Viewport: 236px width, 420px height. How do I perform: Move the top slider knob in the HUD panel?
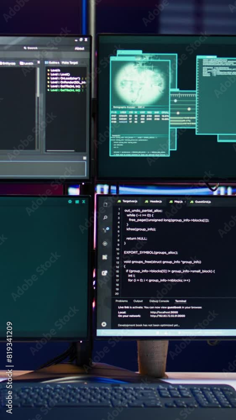click(x=175, y=101)
